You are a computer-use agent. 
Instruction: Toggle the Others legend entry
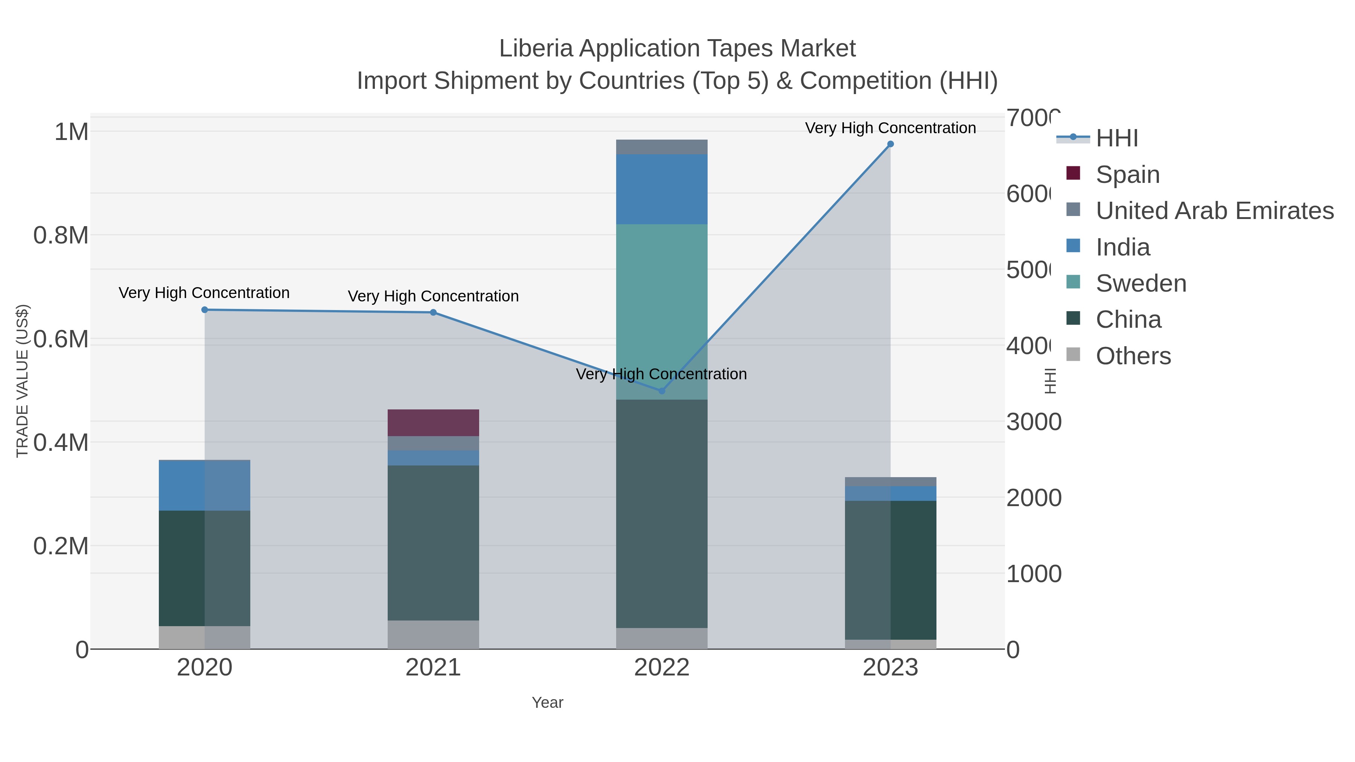pos(1118,356)
